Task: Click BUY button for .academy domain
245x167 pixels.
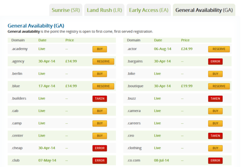Action: pyautogui.click(x=100, y=49)
